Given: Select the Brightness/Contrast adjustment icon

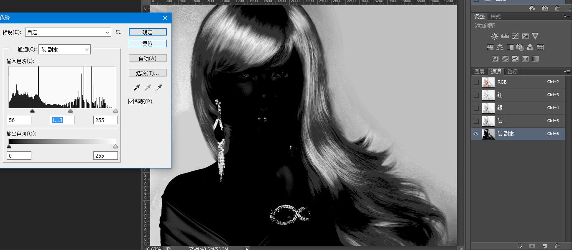Looking at the screenshot, I should pos(494,36).
